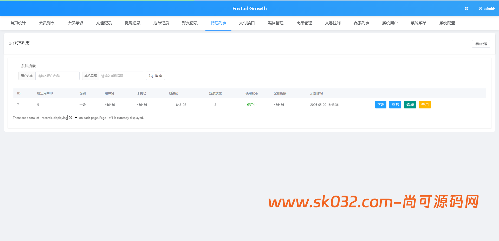Click the 使用中 status text
The height and width of the screenshot is (241, 499).
point(252,105)
